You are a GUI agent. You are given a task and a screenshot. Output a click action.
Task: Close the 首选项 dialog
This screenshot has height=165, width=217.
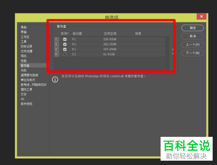click(x=201, y=16)
